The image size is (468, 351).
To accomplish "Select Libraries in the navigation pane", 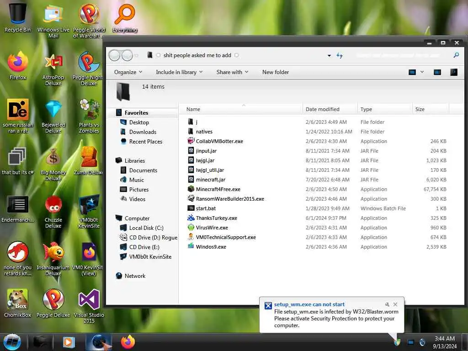I will click(135, 160).
